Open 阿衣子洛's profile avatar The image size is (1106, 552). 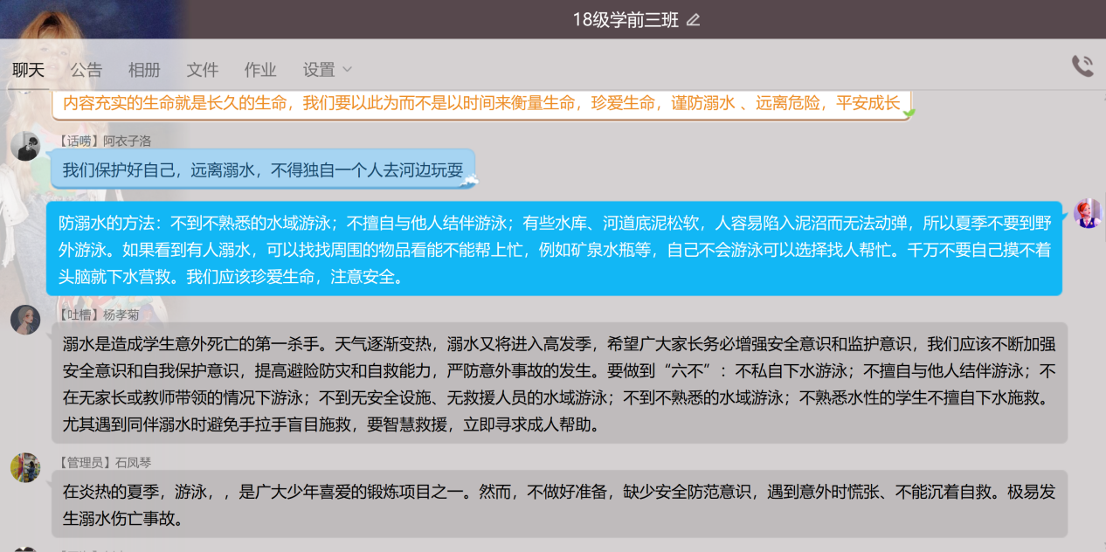pyautogui.click(x=25, y=146)
